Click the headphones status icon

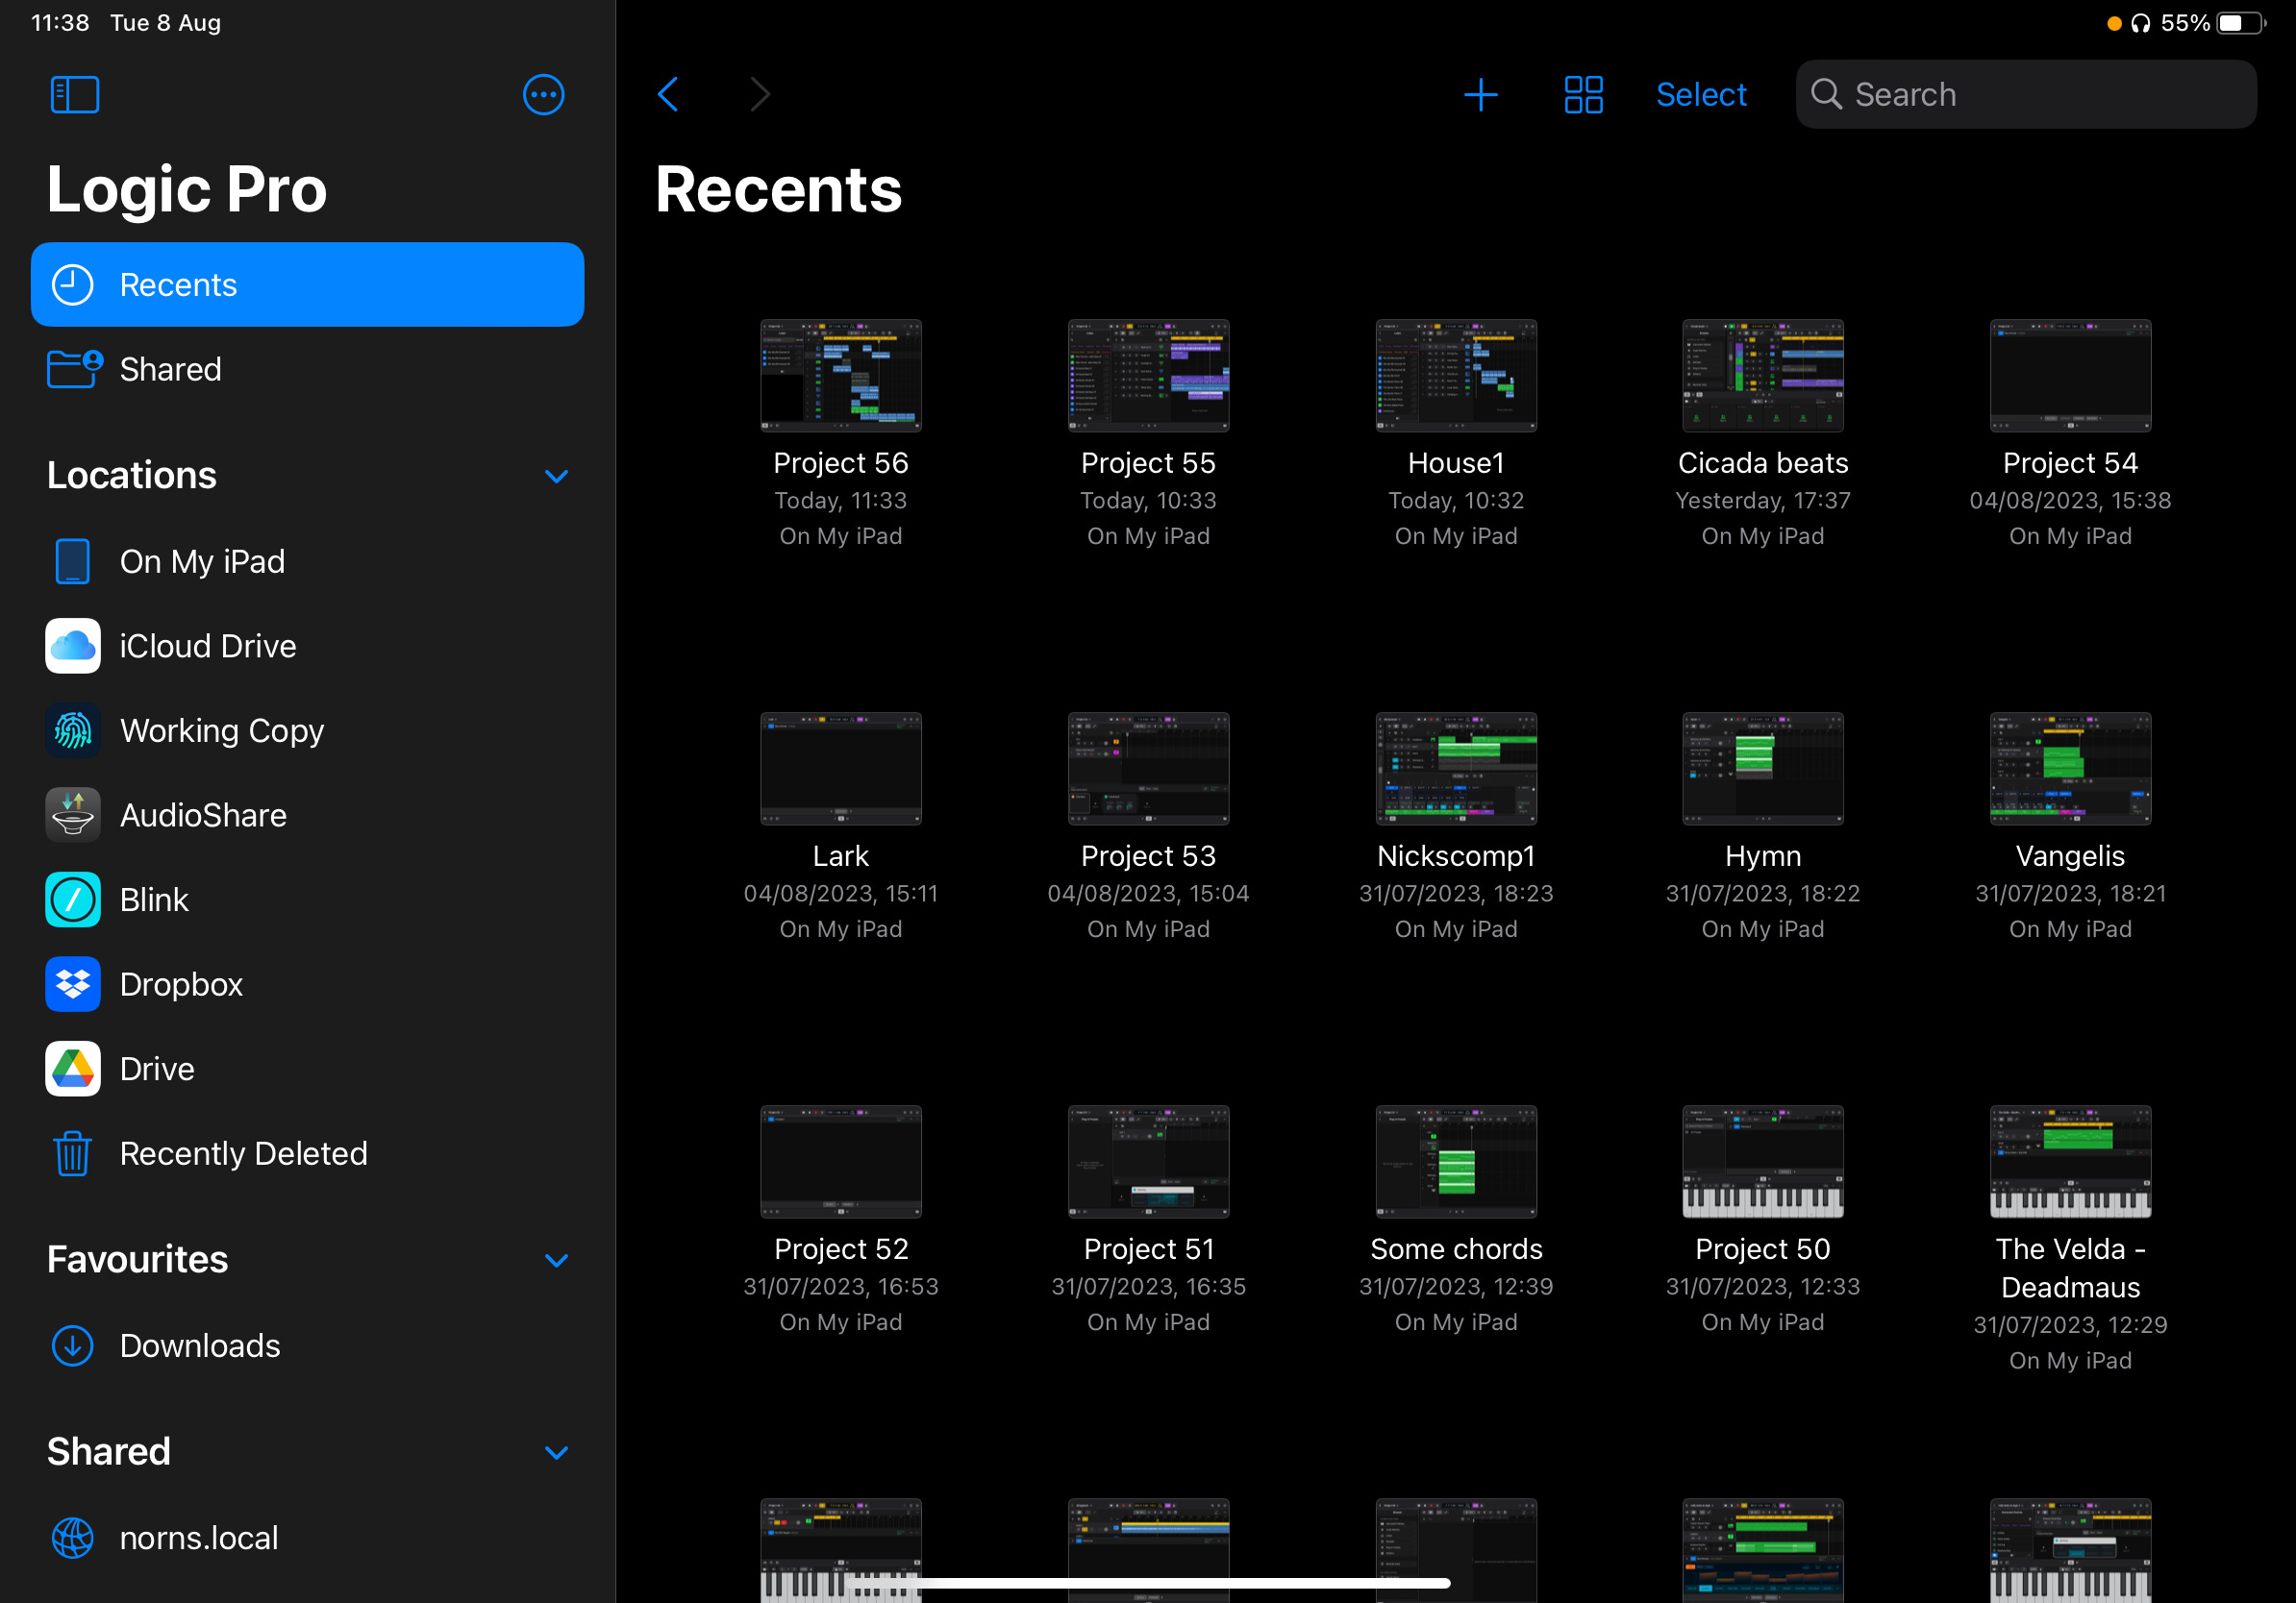point(2140,23)
